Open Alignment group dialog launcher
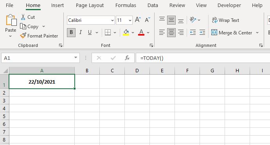The image size is (270, 145). pos(261,45)
